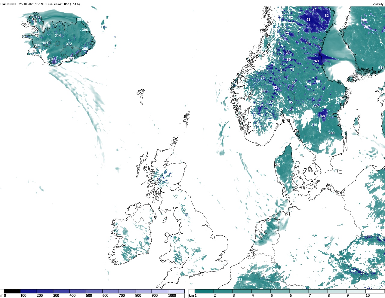
Task: Click the '1000' legend tick label
Action: pyautogui.click(x=172, y=296)
